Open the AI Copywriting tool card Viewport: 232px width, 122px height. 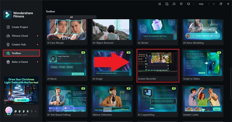(x=157, y=101)
